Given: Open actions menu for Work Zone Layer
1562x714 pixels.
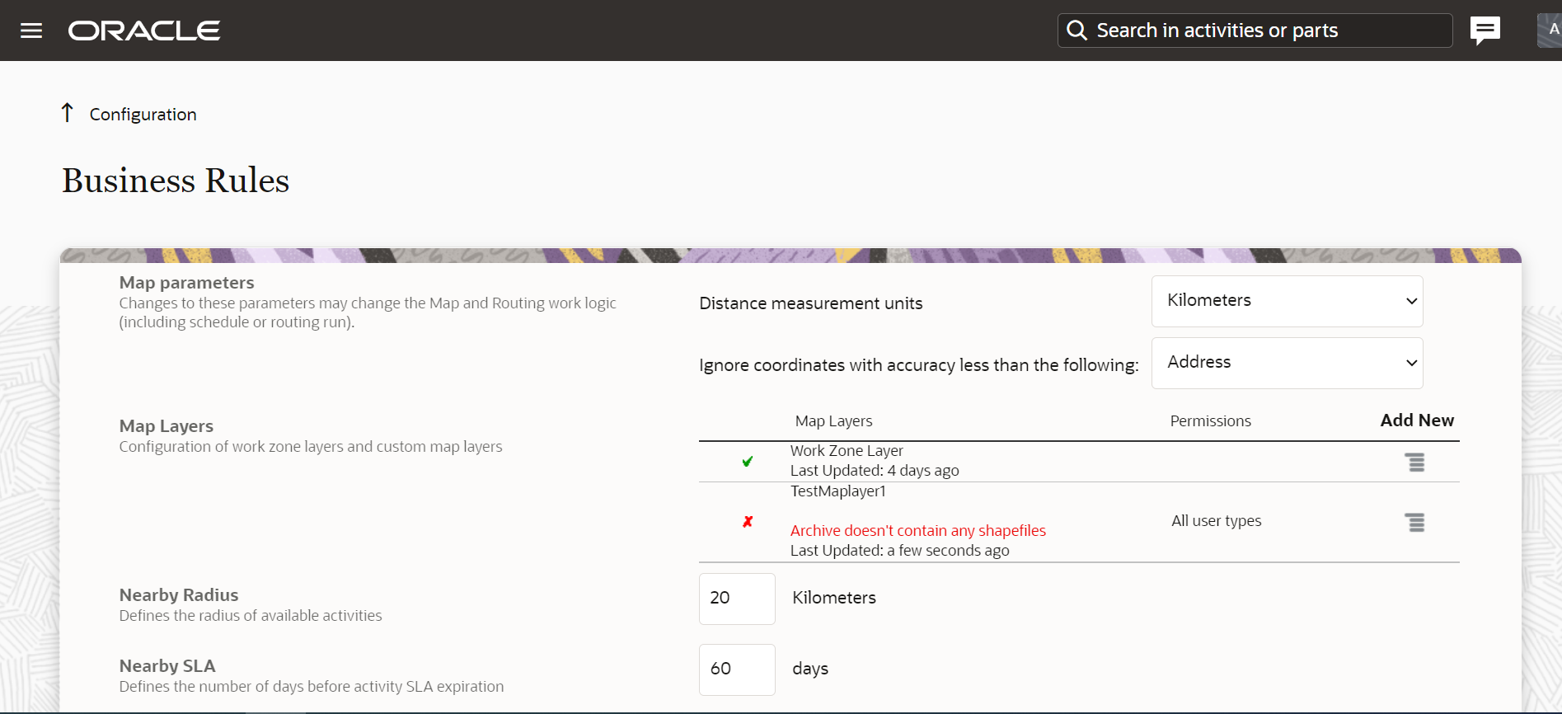Looking at the screenshot, I should 1414,463.
